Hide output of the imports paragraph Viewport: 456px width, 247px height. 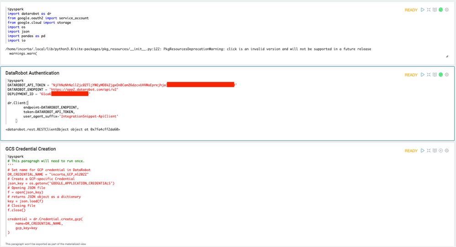(x=435, y=10)
